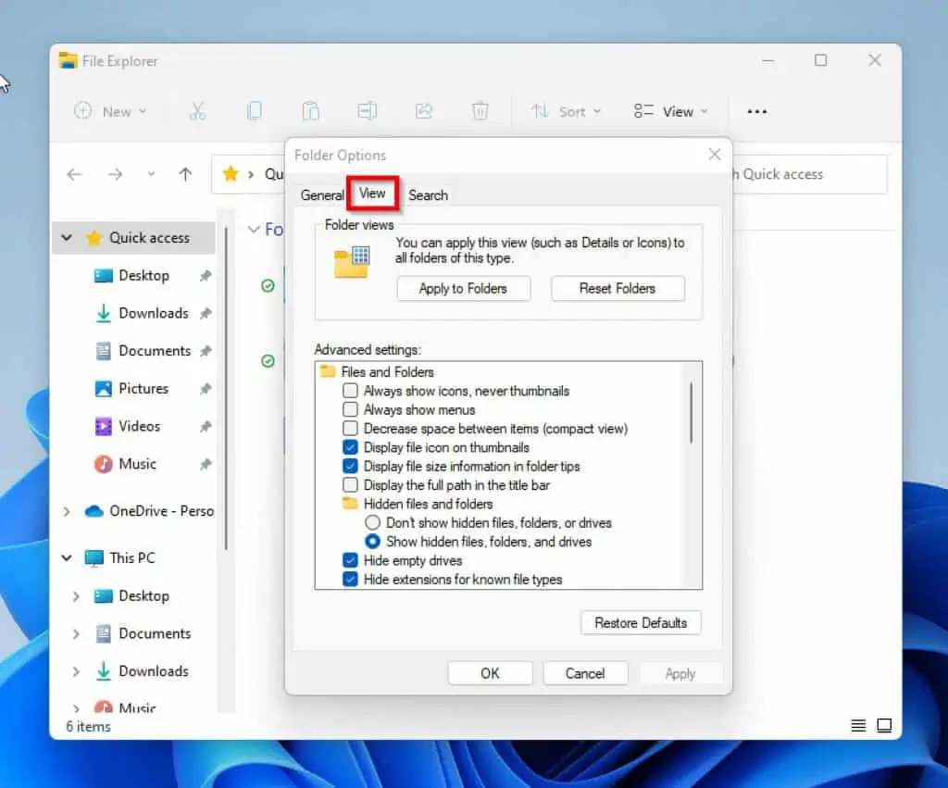This screenshot has width=948, height=788.
Task: Click the Delete trash icon
Action: [480, 111]
